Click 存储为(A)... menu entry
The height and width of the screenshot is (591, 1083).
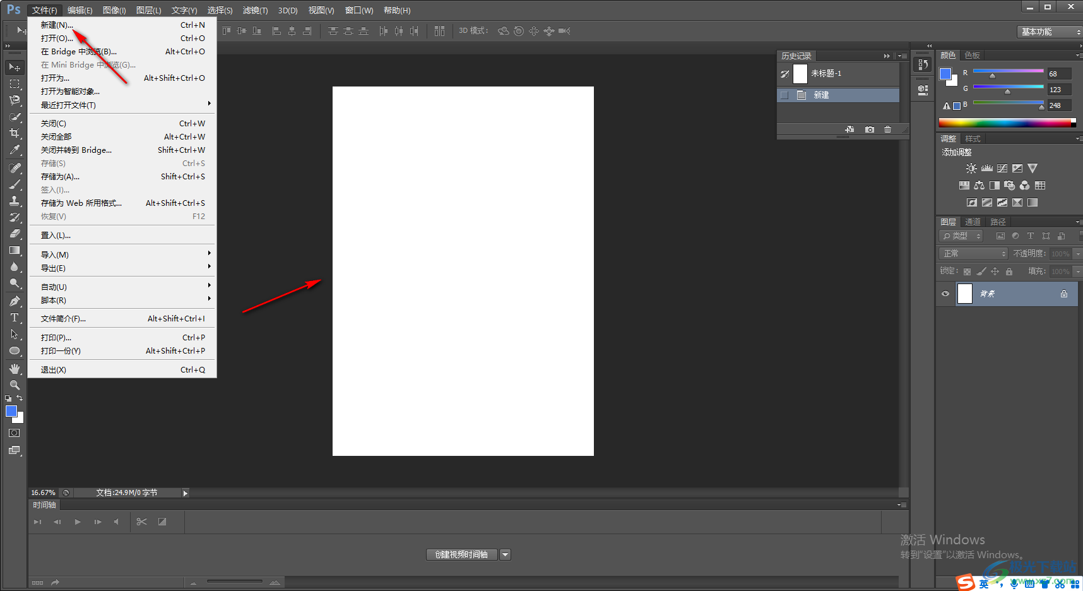coord(60,177)
